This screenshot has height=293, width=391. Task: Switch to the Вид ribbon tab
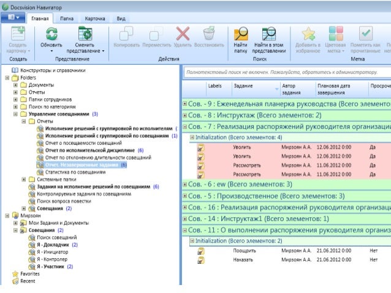(x=121, y=19)
